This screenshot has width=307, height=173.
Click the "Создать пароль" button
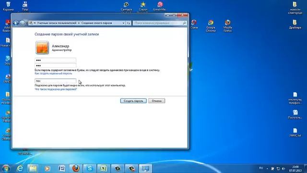[x=133, y=101]
